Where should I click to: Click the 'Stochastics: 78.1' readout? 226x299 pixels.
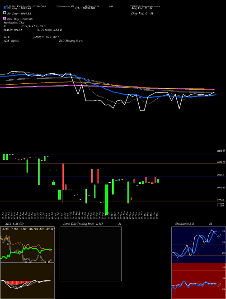(14, 23)
